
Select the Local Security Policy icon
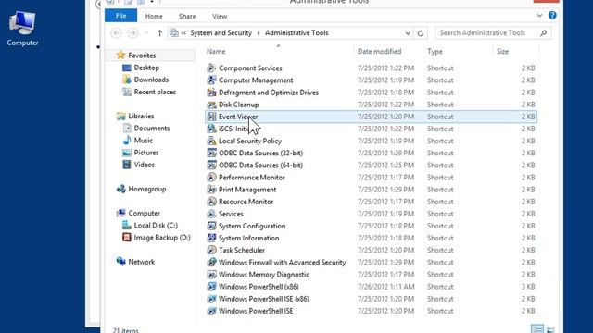pyautogui.click(x=211, y=141)
